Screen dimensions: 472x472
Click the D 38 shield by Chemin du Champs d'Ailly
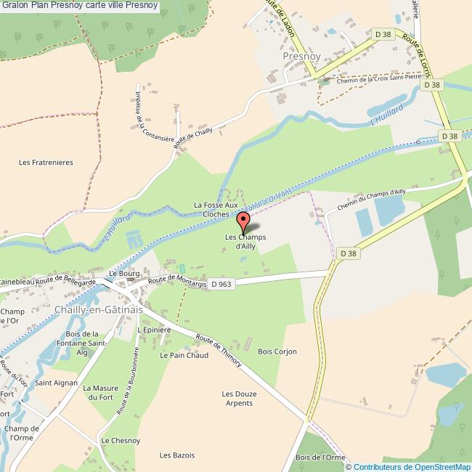[349, 253]
